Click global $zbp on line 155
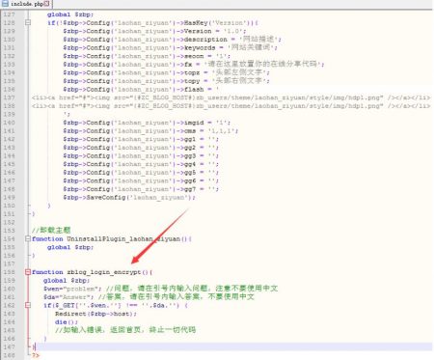Image resolution: width=434 pixels, height=360 pixels. pyautogui.click(x=70, y=247)
